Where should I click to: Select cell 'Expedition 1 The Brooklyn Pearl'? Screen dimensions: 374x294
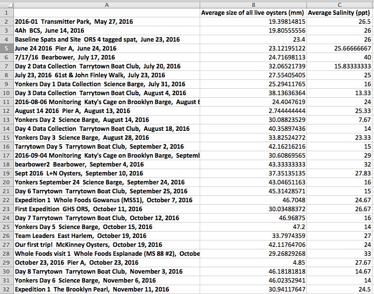point(107,290)
